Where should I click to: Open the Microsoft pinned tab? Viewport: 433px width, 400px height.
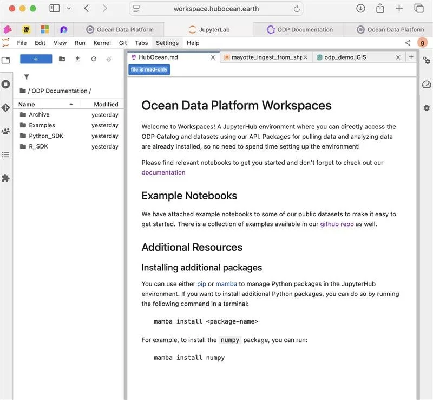pyautogui.click(x=45, y=29)
